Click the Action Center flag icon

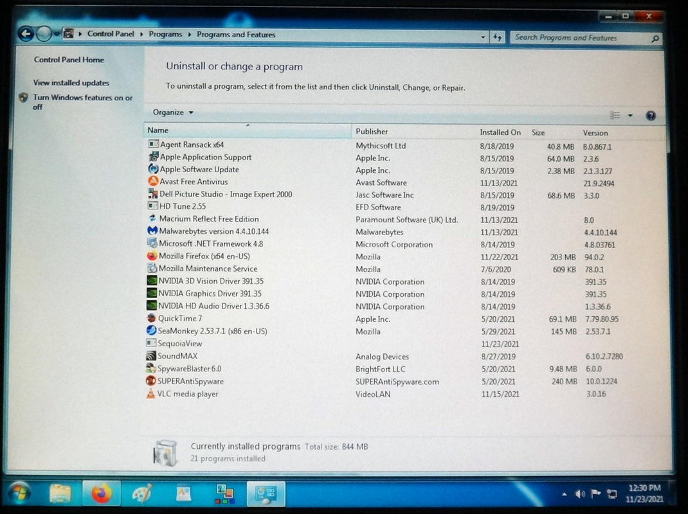(x=595, y=494)
